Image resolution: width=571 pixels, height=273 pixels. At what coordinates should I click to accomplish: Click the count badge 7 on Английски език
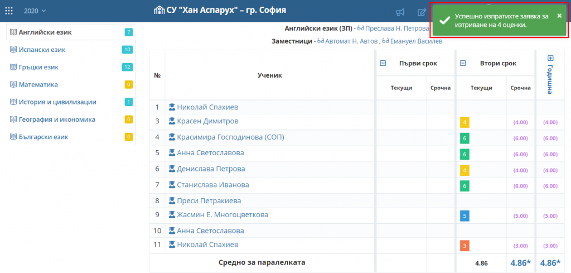click(129, 32)
